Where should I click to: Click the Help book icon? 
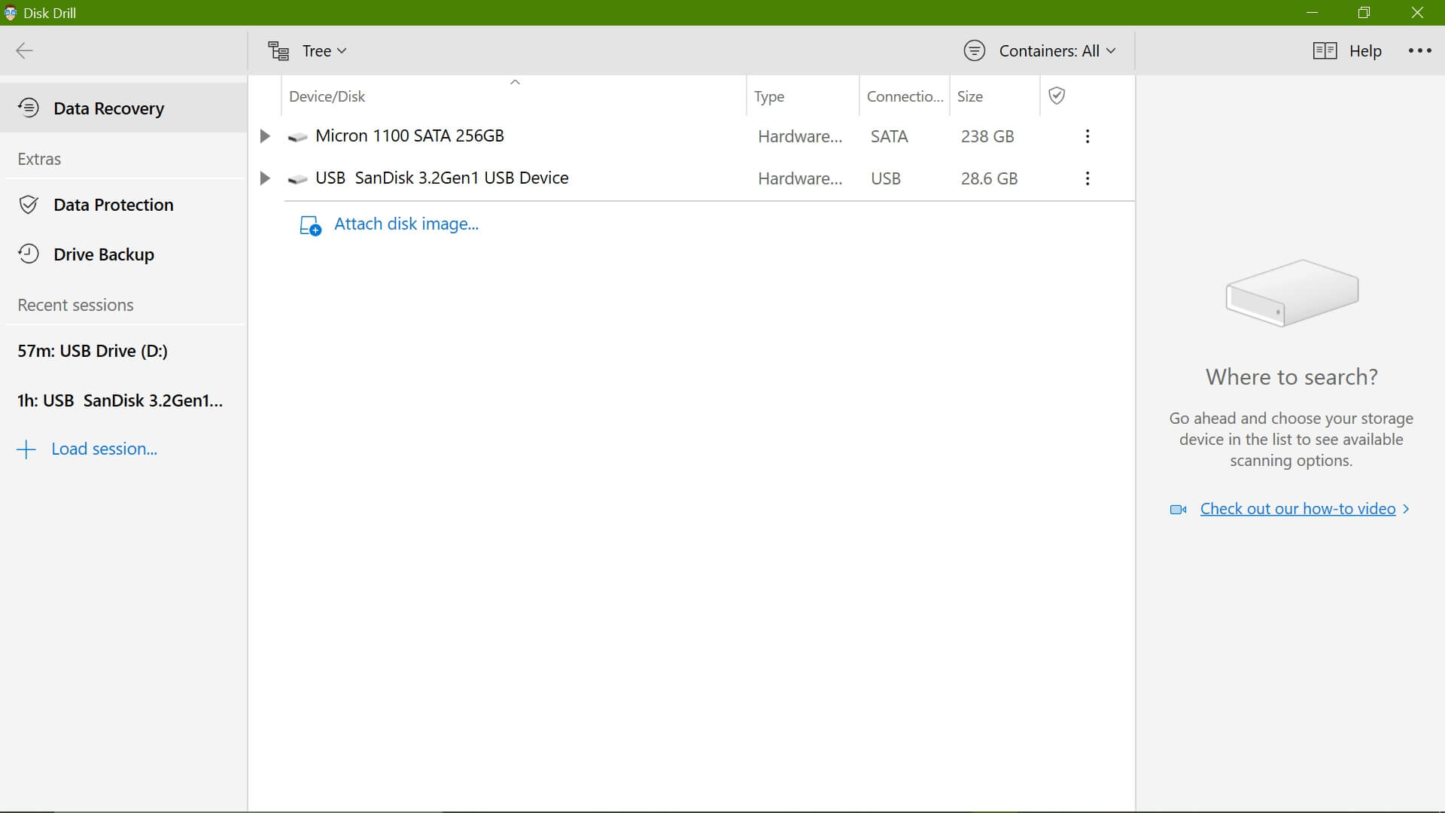(x=1325, y=50)
